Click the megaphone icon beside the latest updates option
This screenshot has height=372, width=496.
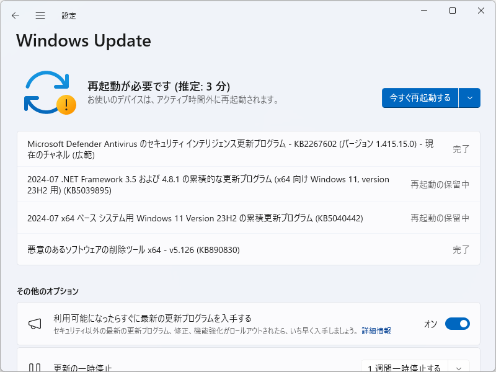34,324
